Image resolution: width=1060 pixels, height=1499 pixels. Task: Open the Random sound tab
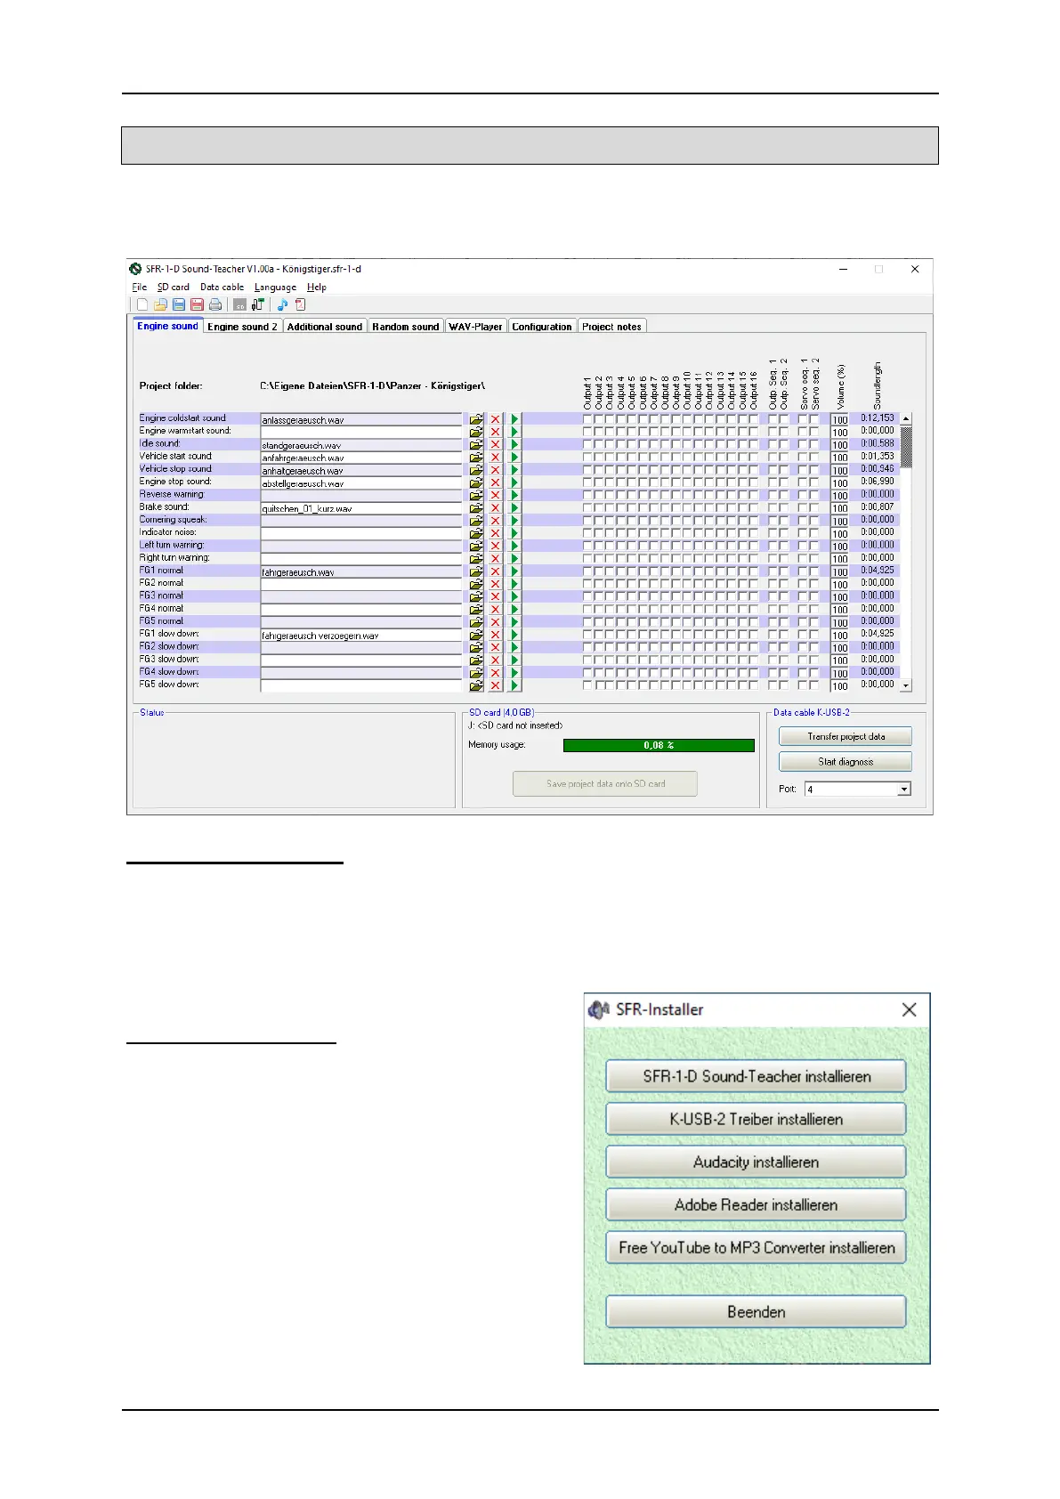click(406, 327)
